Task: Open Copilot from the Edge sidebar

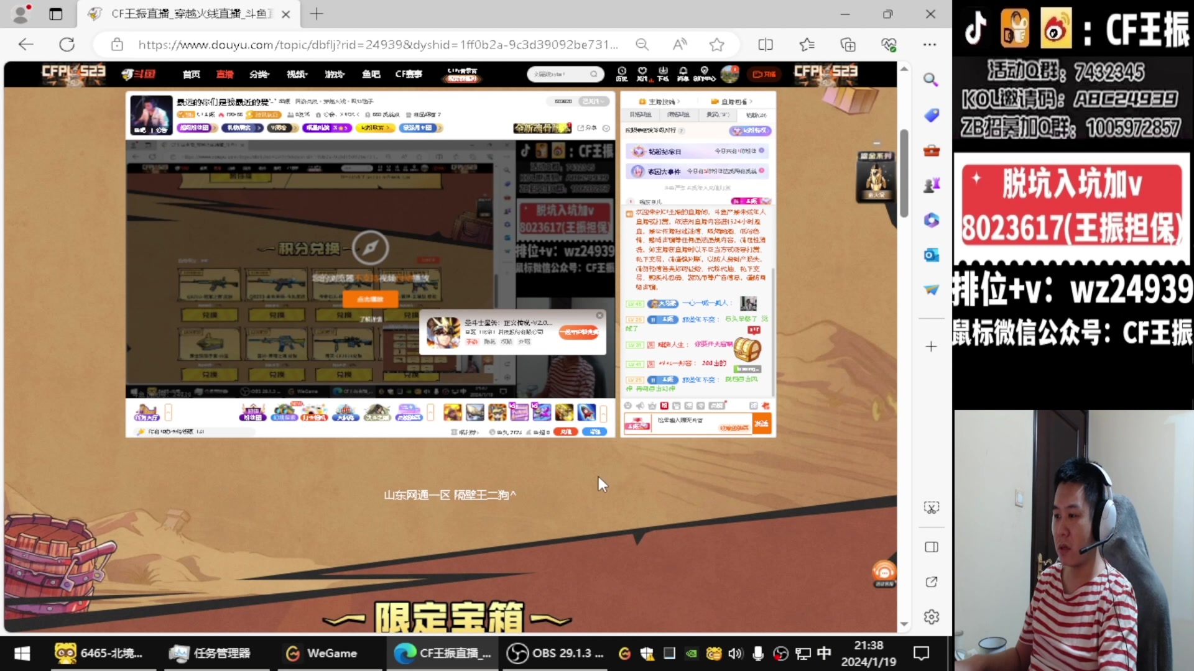Action: click(931, 220)
